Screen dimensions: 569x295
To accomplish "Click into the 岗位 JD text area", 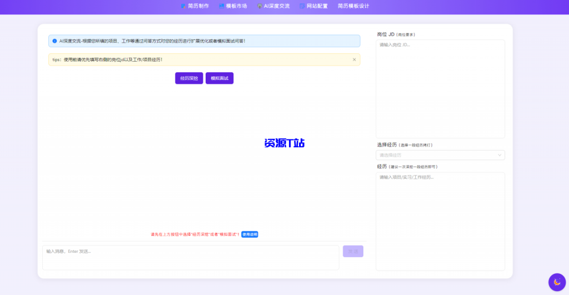I will point(440,89).
